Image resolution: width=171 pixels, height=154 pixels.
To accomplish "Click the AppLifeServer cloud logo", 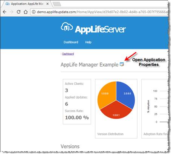I will tap(67, 27).
